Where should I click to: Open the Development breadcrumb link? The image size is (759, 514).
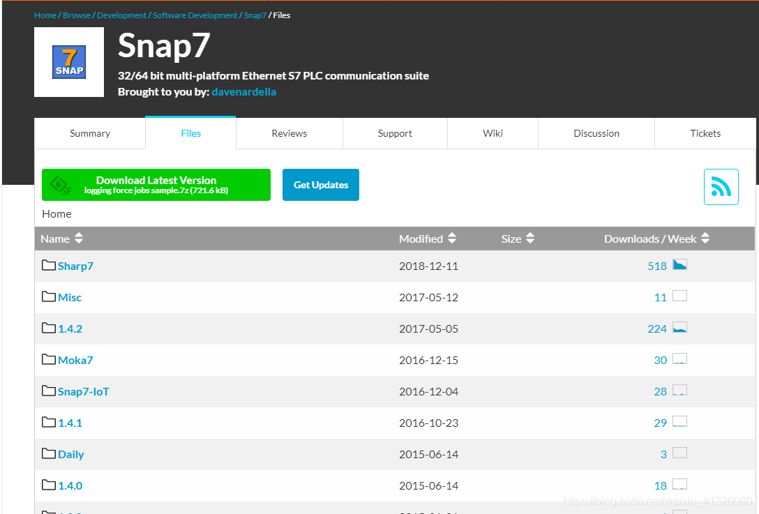[121, 15]
